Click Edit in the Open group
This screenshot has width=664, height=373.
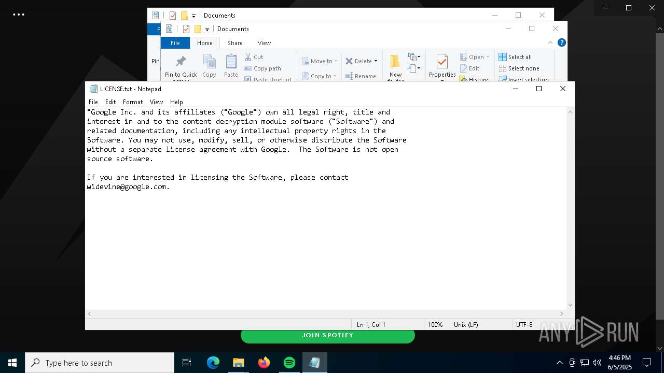click(x=469, y=68)
